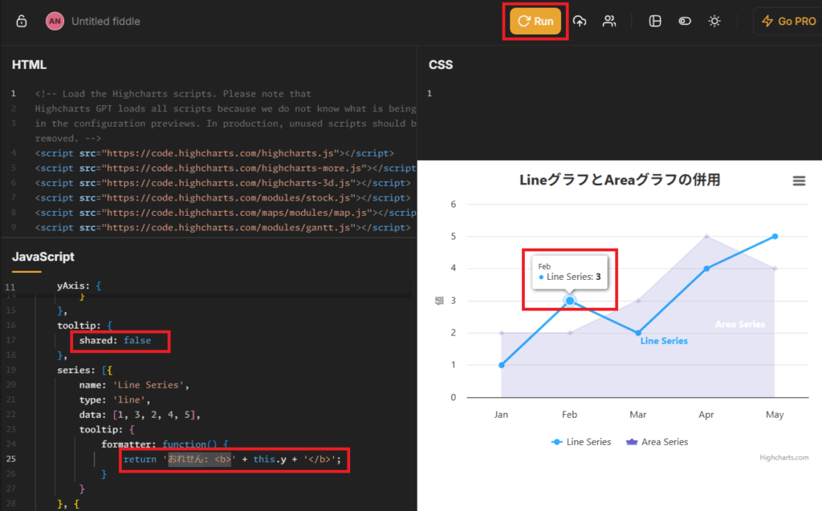Open the collaboration people icon
Screen dimensions: 822x511
pos(609,22)
